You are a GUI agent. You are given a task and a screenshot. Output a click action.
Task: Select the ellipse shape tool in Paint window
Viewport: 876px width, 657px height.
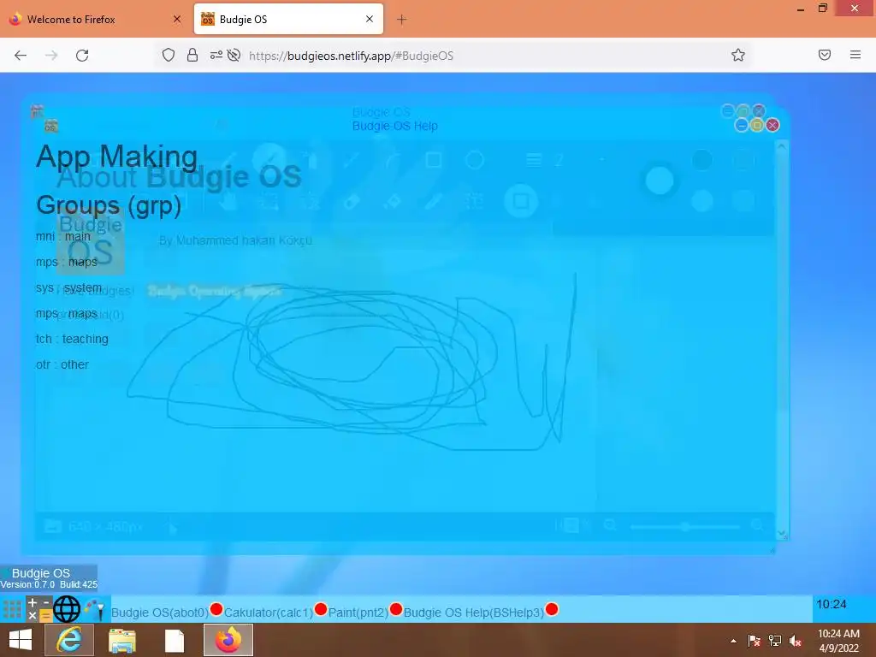[474, 160]
